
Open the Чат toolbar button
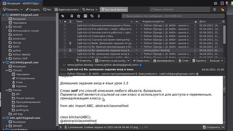click(47, 9)
